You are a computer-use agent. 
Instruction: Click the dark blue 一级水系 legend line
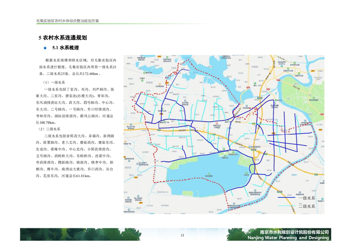[288, 198]
